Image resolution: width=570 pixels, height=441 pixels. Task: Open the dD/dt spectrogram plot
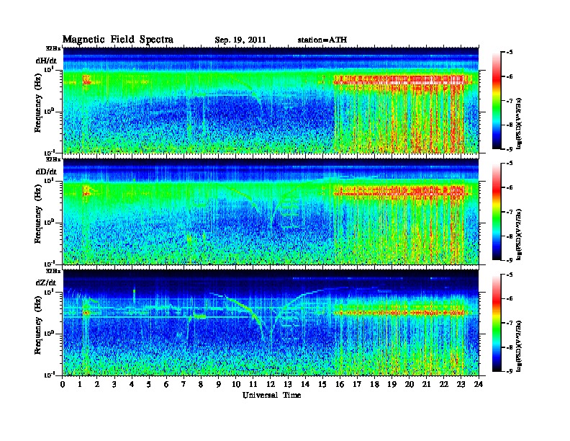271,211
